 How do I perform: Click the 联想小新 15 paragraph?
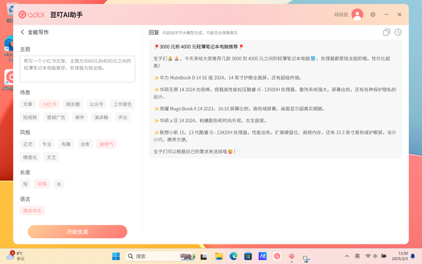(x=275, y=136)
